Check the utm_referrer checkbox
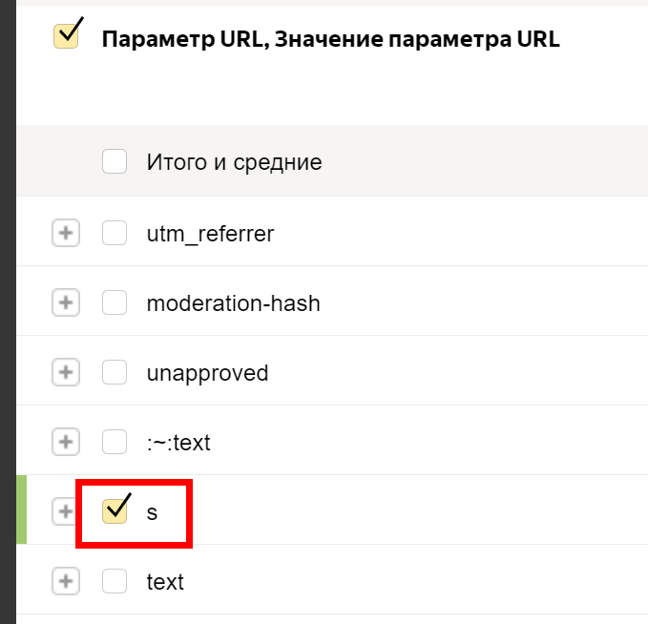648x624 pixels. pos(115,233)
